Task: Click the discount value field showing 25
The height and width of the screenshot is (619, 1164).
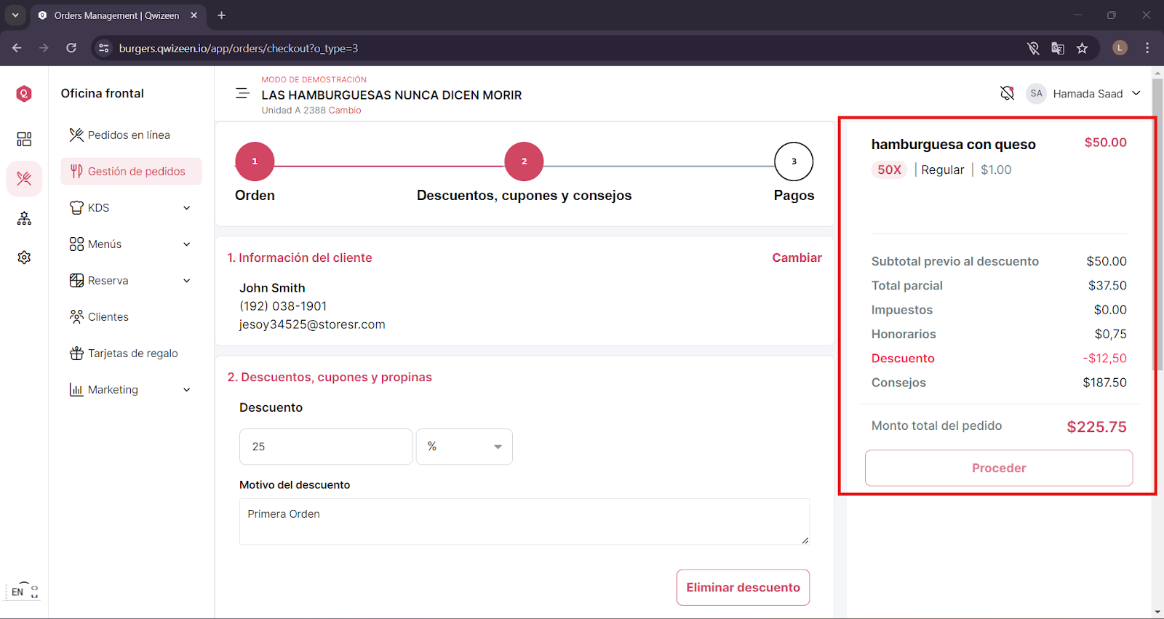Action: (326, 447)
